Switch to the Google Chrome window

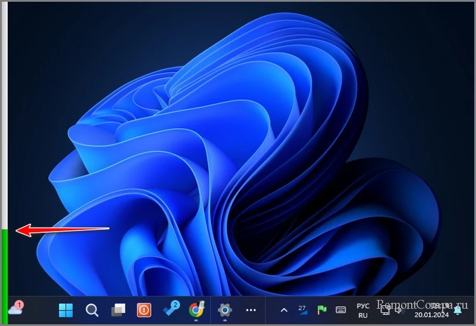click(197, 309)
